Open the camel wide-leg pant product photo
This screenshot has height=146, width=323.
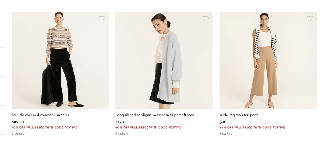point(268,60)
